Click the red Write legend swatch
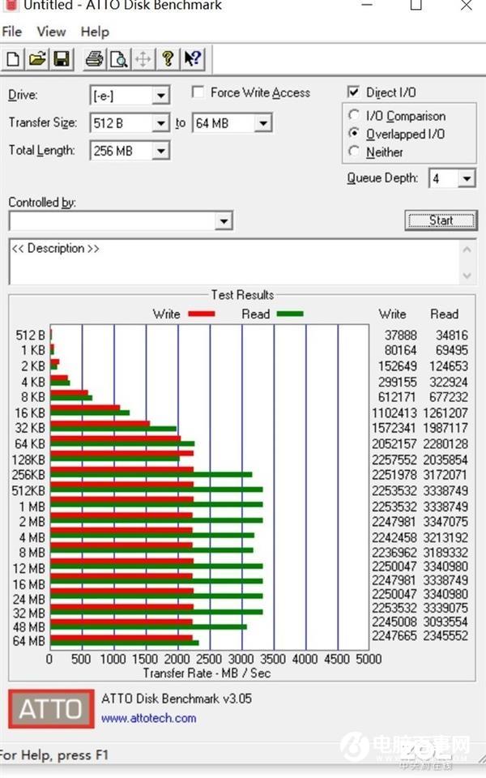The image size is (486, 778). (x=202, y=314)
